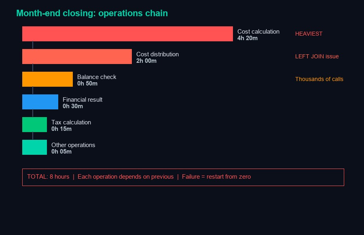Select the 'LEFT JOIN issue' annotation
This screenshot has height=235, width=364.
[317, 56]
